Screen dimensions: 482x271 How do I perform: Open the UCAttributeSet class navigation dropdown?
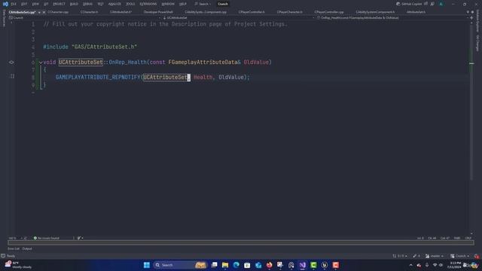[238, 18]
